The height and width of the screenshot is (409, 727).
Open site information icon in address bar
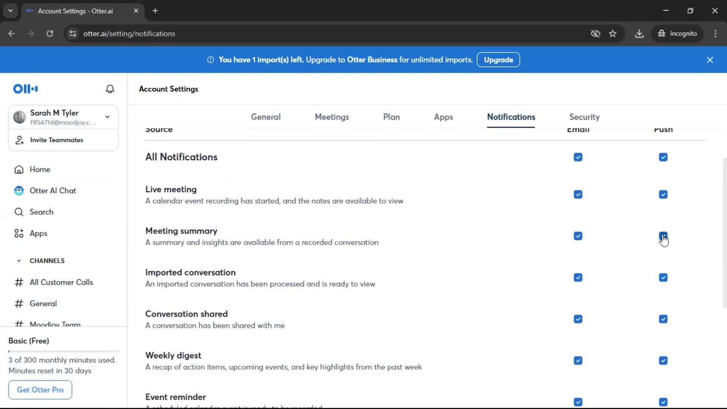point(73,34)
